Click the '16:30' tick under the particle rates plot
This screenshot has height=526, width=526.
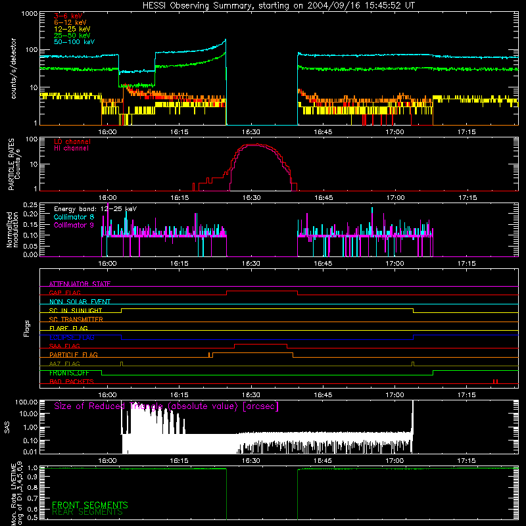[x=251, y=198]
